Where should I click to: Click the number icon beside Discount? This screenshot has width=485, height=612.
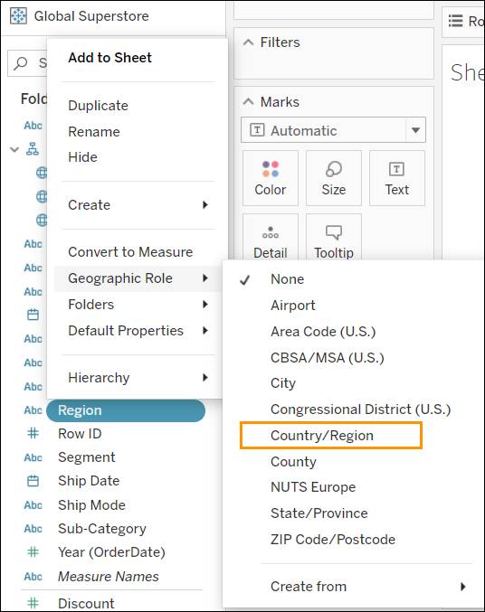coord(33,603)
